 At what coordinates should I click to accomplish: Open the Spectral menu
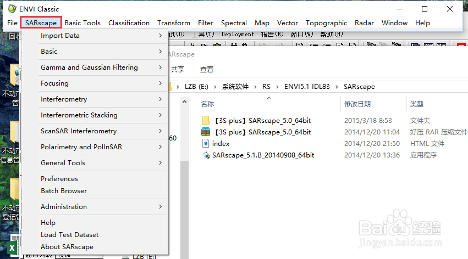click(x=234, y=23)
